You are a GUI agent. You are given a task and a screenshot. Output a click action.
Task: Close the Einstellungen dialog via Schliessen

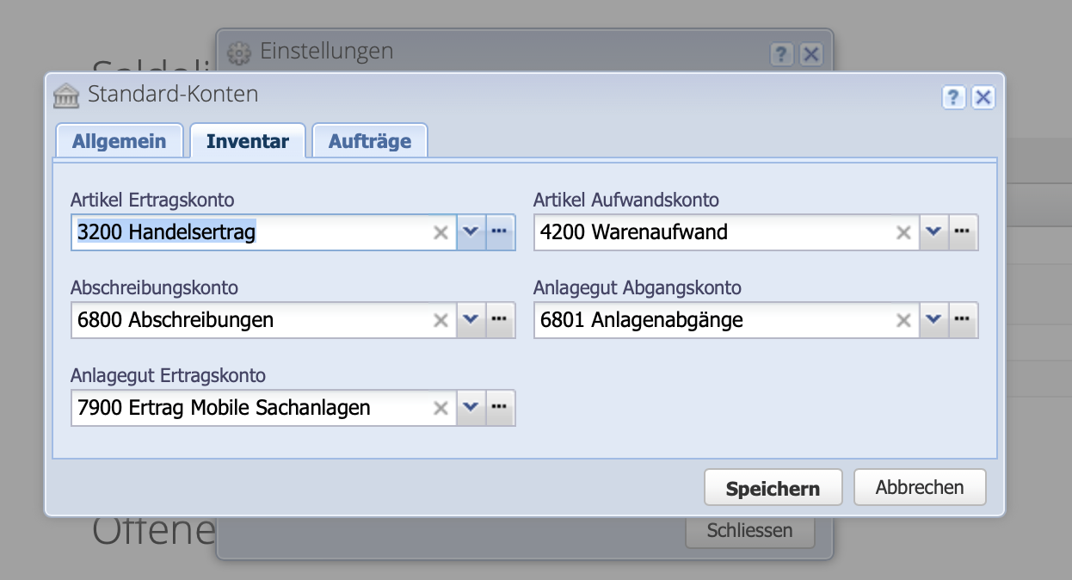point(749,531)
